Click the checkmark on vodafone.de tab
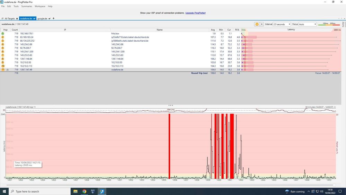This screenshot has height=195, width=346. [34, 19]
